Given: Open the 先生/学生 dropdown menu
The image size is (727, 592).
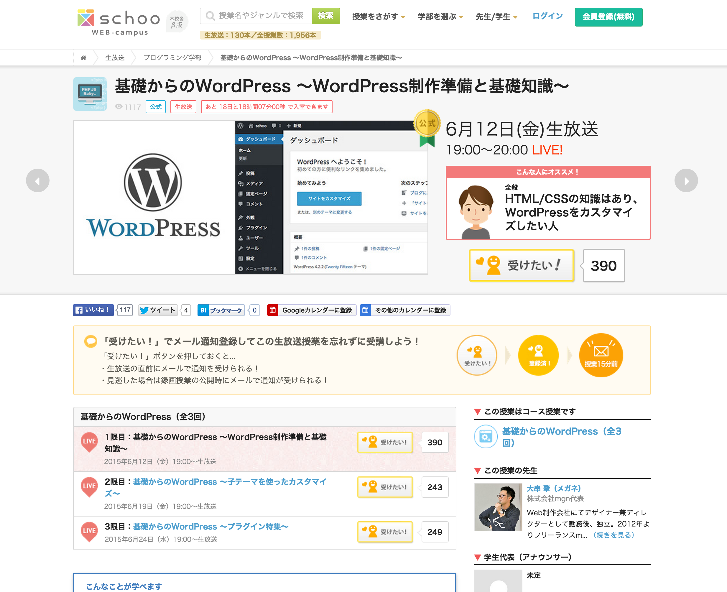Looking at the screenshot, I should coord(496,17).
